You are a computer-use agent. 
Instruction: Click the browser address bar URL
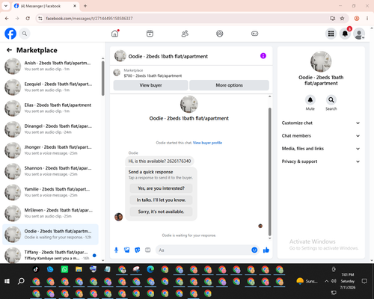[x=89, y=19]
